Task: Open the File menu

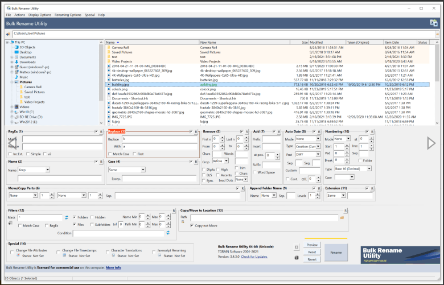Action: [x=9, y=15]
